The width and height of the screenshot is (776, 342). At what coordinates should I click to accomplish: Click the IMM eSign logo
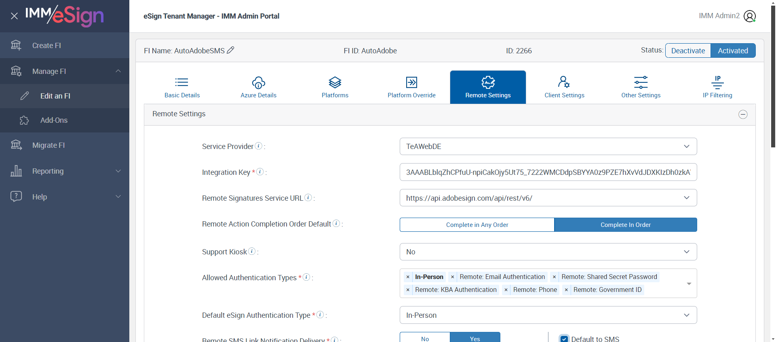pos(65,16)
